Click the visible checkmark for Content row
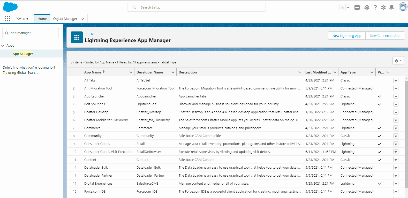This screenshot has width=408, height=198. (380, 160)
